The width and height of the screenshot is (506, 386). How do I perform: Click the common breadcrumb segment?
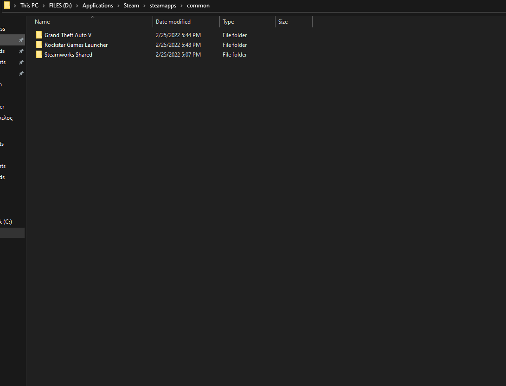click(x=198, y=6)
